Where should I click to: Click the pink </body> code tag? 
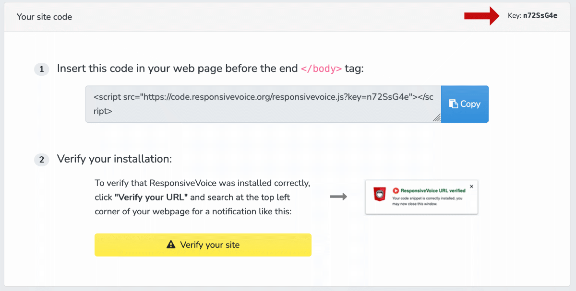pos(321,69)
